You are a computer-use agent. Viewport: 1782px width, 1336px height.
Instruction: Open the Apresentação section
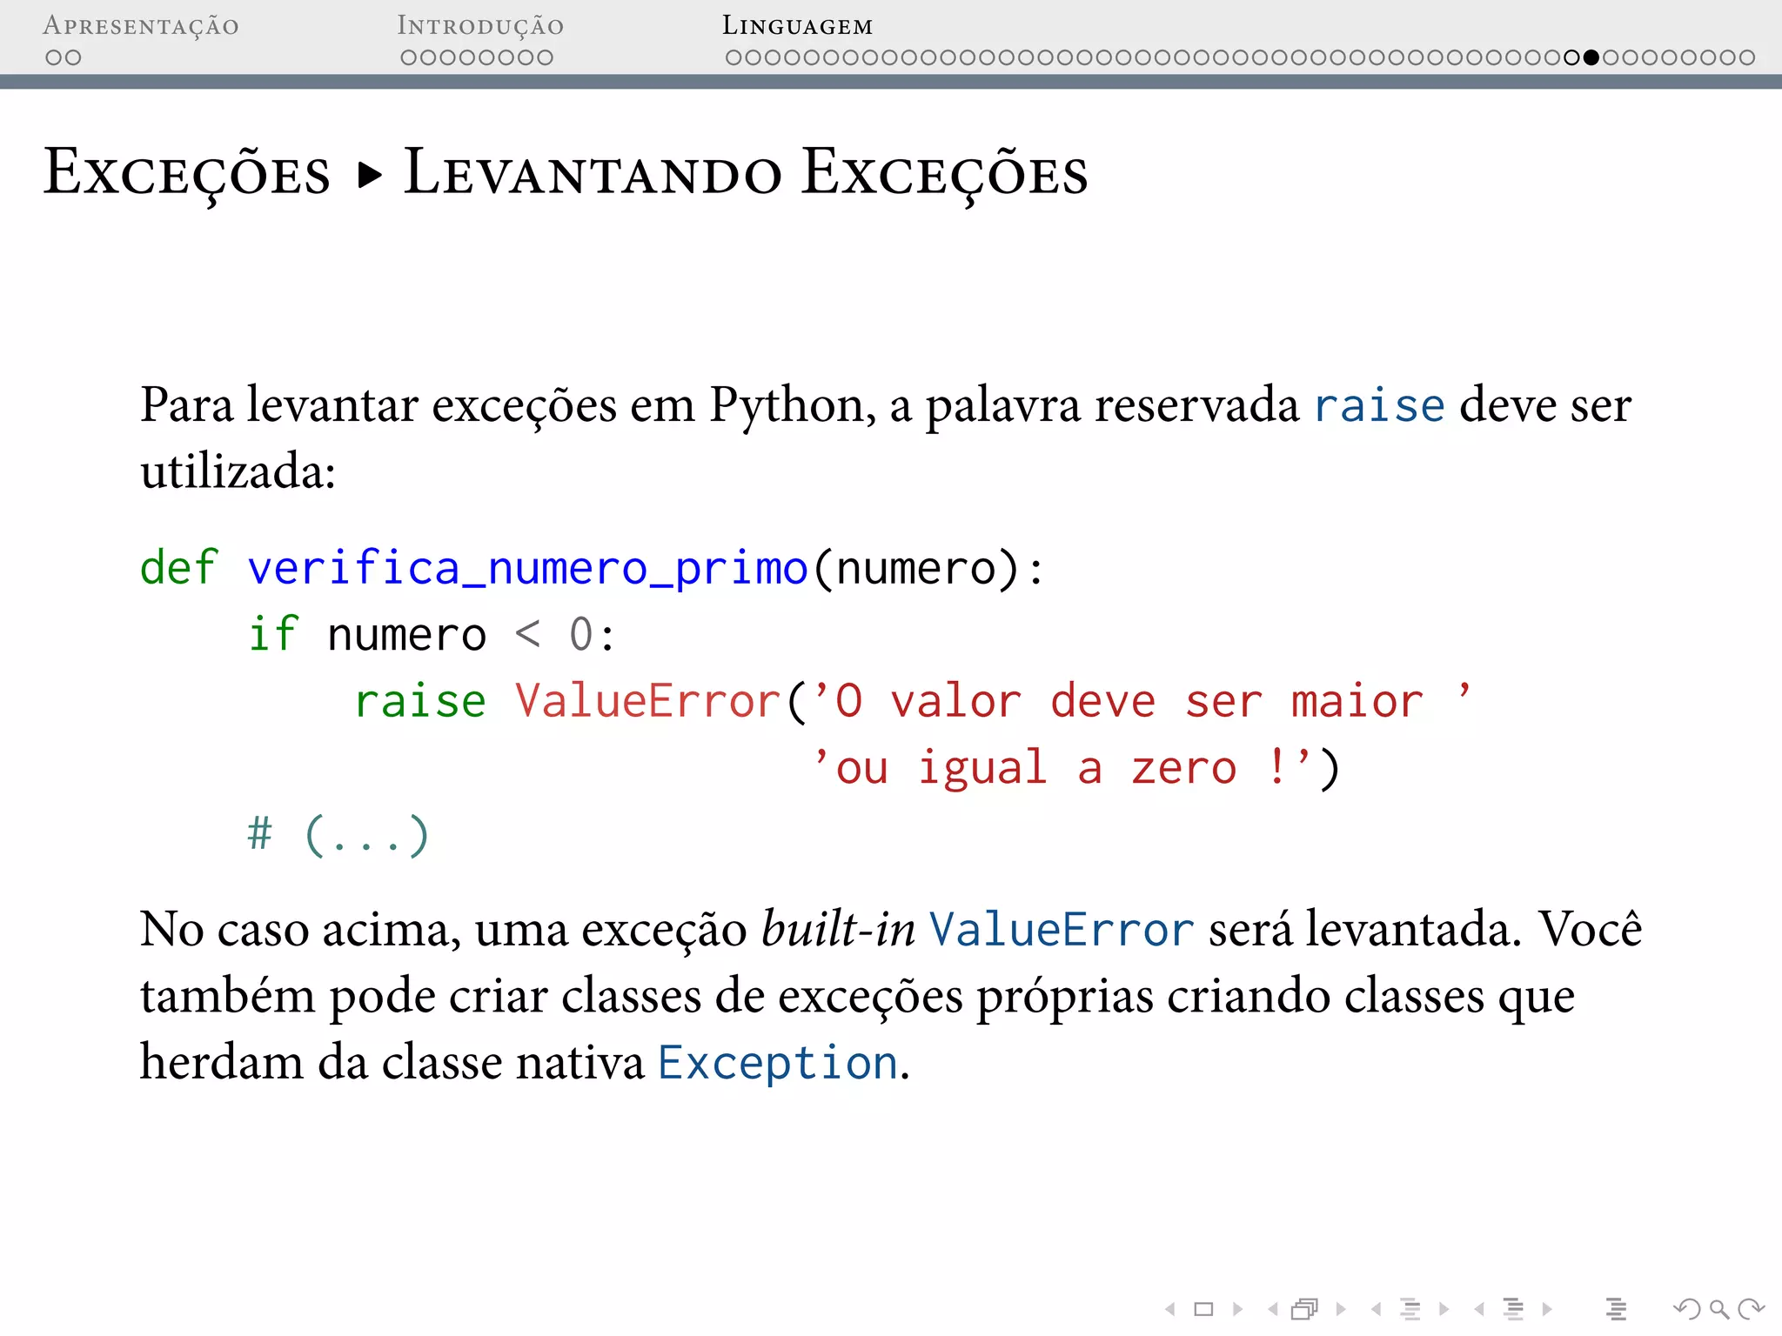[x=141, y=26]
